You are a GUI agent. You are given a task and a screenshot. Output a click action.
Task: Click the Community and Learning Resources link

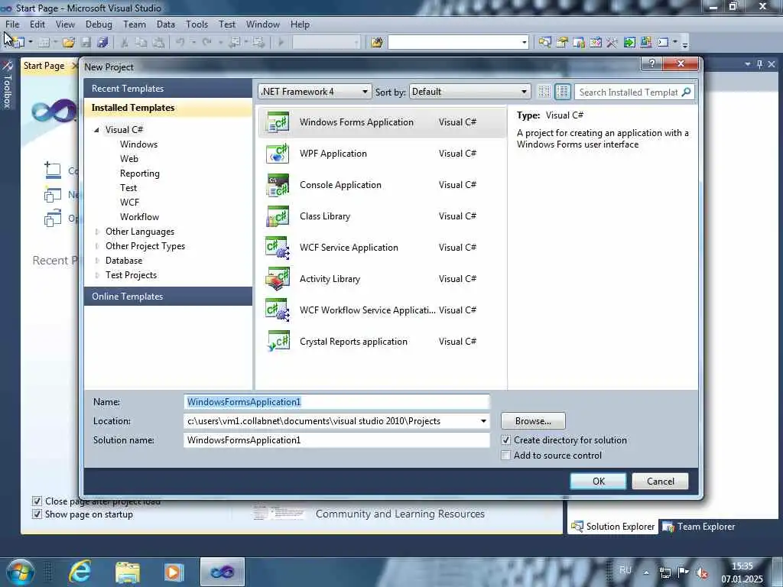(400, 514)
